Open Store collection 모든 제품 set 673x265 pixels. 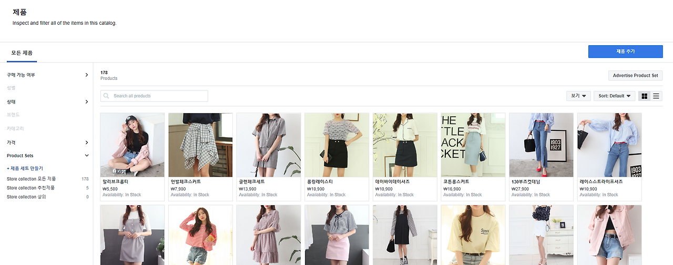point(31,179)
